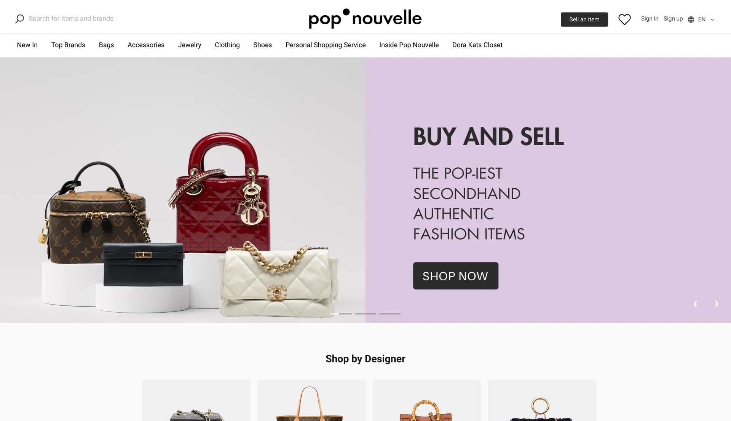Select the second carousel slide indicator
The width and height of the screenshot is (731, 421).
[x=365, y=314]
